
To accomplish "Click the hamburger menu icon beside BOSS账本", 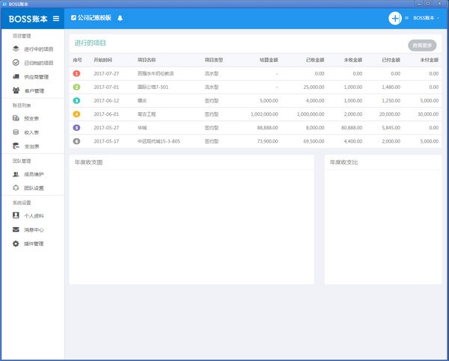I will click(55, 19).
